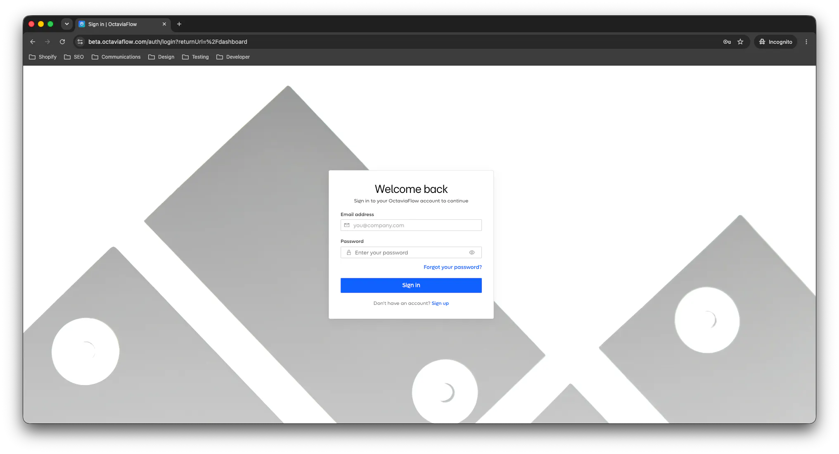
Task: Click the envelope icon in email field
Action: point(347,225)
